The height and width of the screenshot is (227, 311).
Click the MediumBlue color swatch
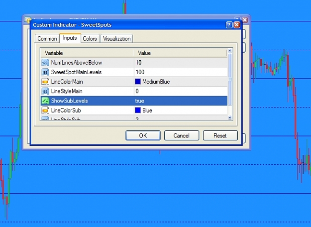(138, 82)
